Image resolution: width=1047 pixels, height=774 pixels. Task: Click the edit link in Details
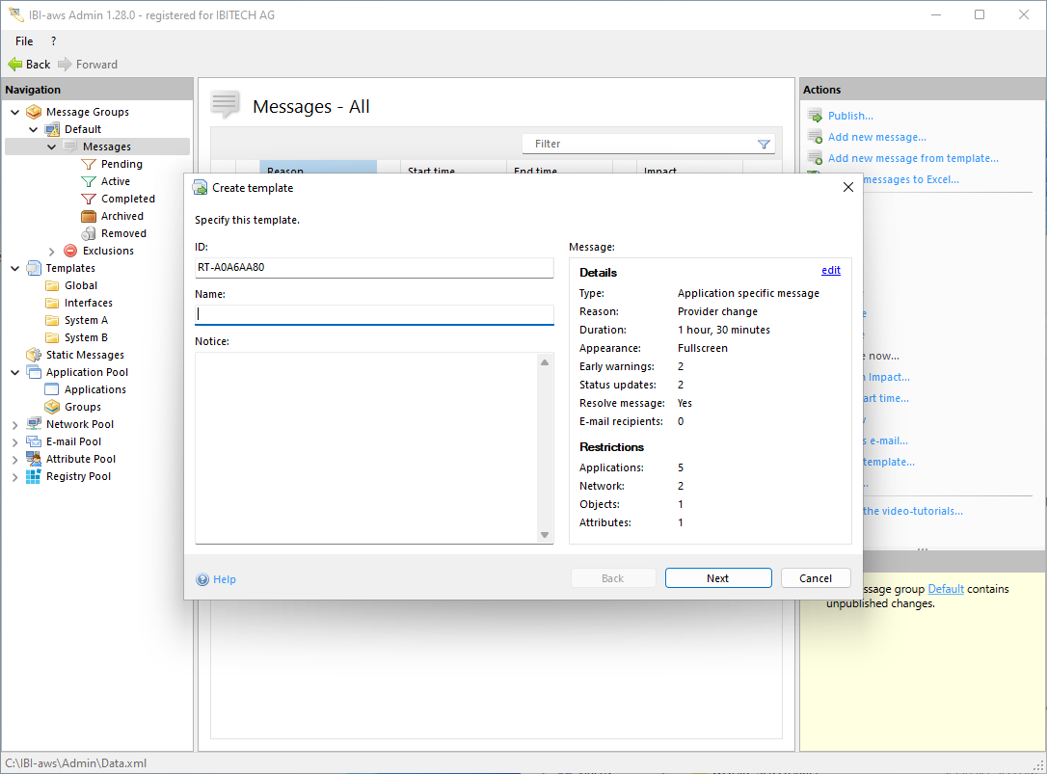[830, 271]
